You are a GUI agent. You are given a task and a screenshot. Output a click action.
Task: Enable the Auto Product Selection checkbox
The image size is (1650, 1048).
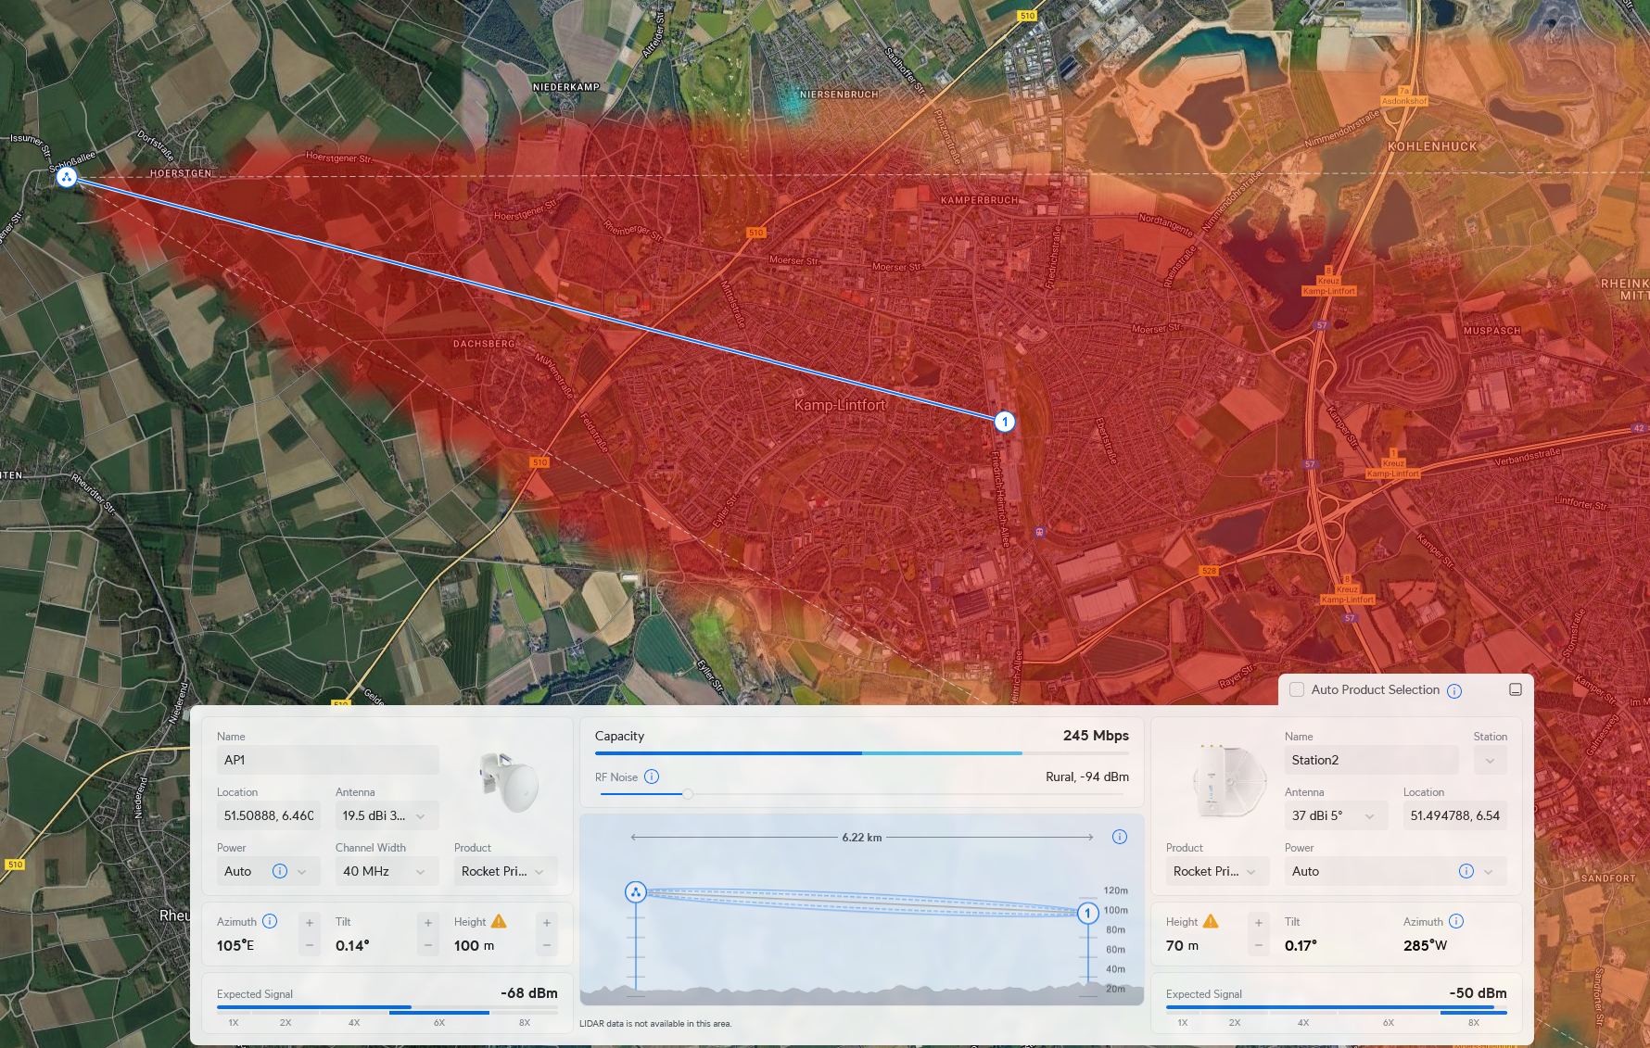[x=1297, y=689]
